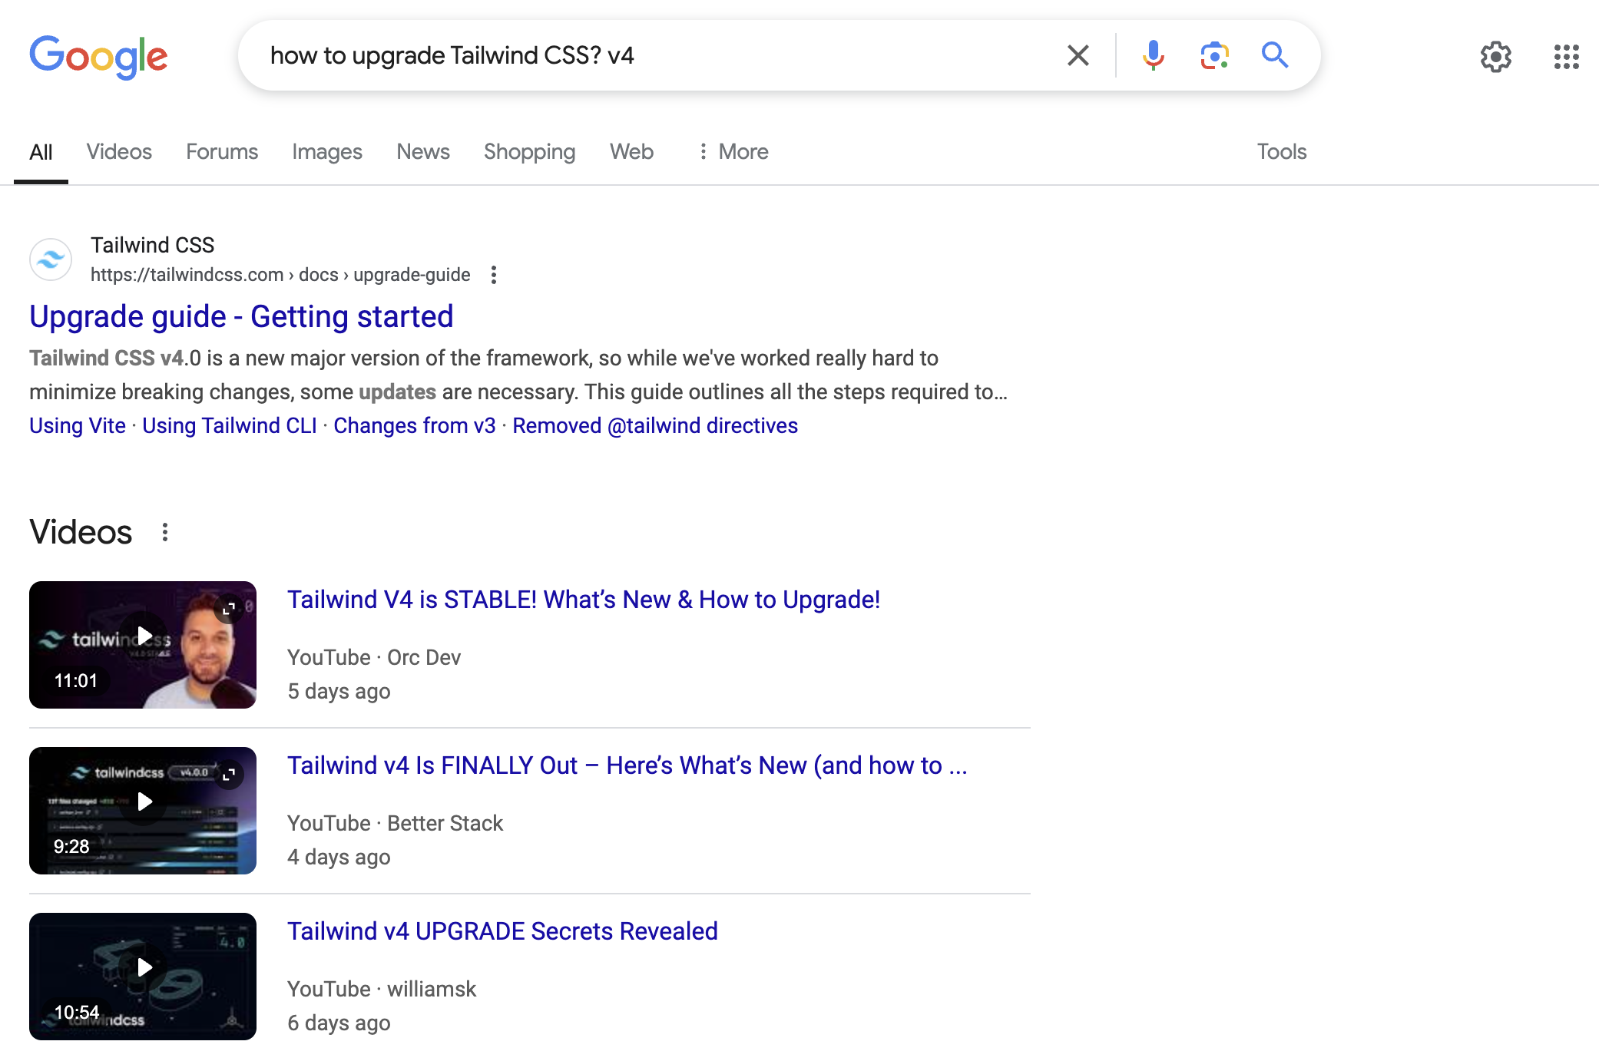Open 'Removed @tailwind directives' sitelink
This screenshot has width=1599, height=1061.
(x=655, y=425)
